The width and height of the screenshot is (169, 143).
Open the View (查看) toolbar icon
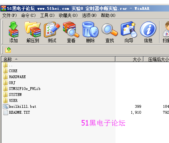pos(71,29)
